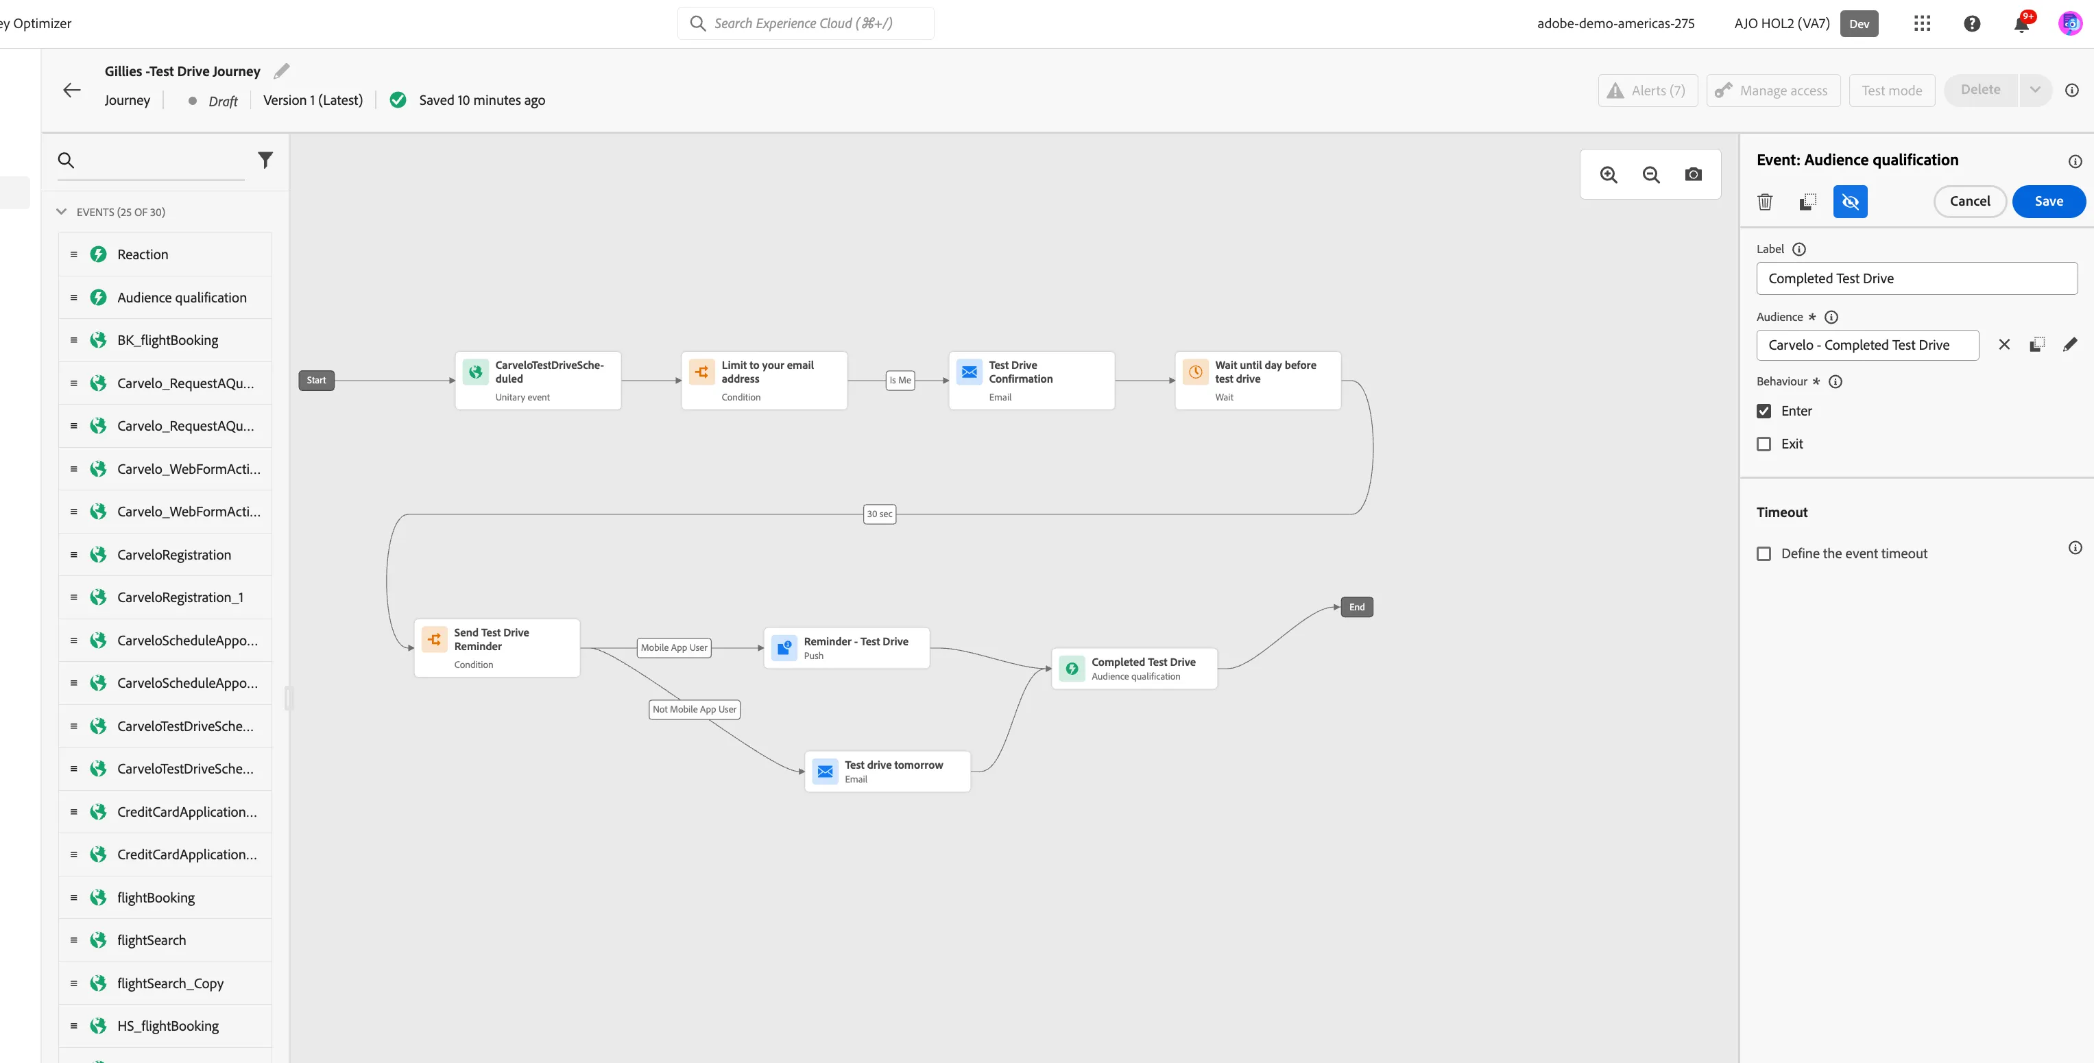This screenshot has width=2094, height=1063.
Task: Select the Reminder - Test Drive push node
Action: coord(846,648)
